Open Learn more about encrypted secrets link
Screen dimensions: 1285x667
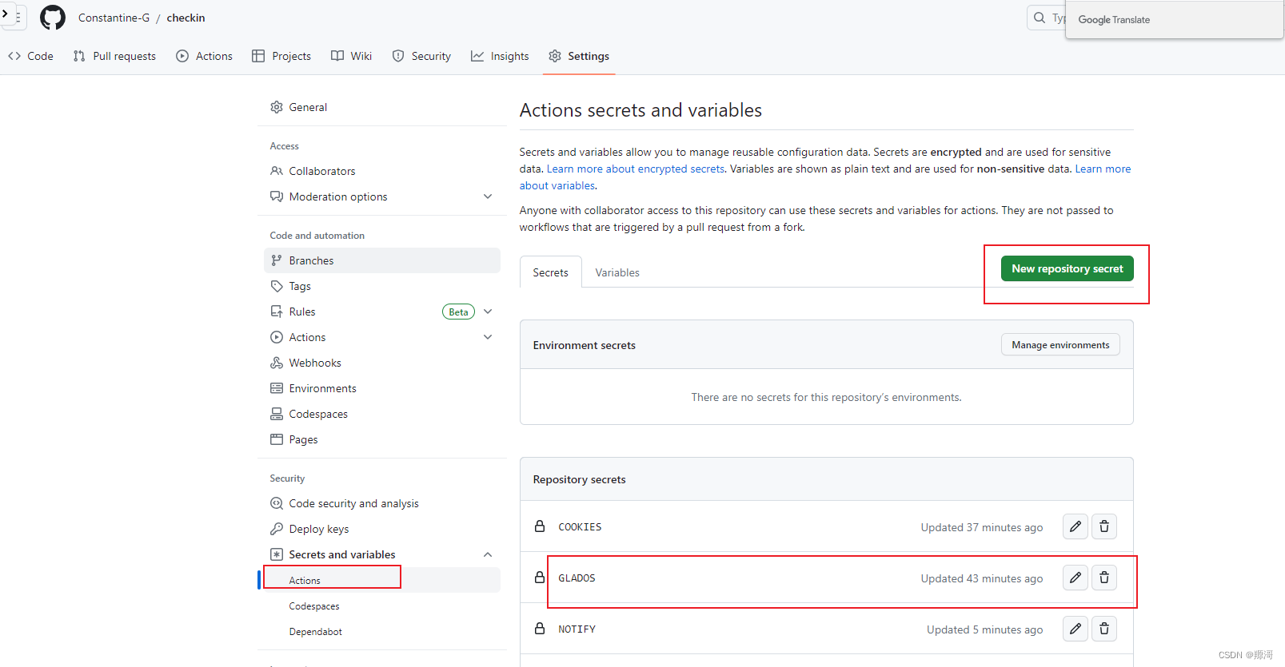coord(636,169)
